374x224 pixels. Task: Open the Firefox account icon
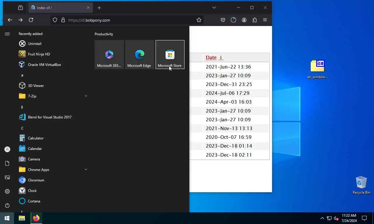[x=244, y=20]
